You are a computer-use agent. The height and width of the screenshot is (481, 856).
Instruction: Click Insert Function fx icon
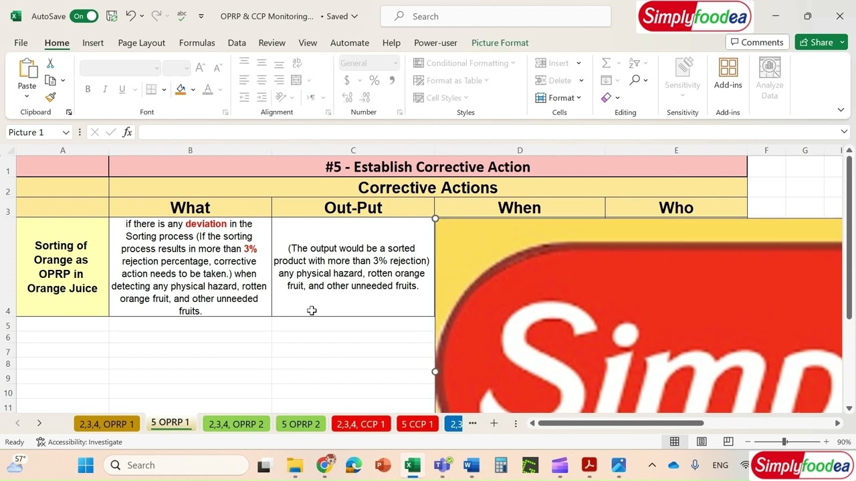tap(127, 132)
